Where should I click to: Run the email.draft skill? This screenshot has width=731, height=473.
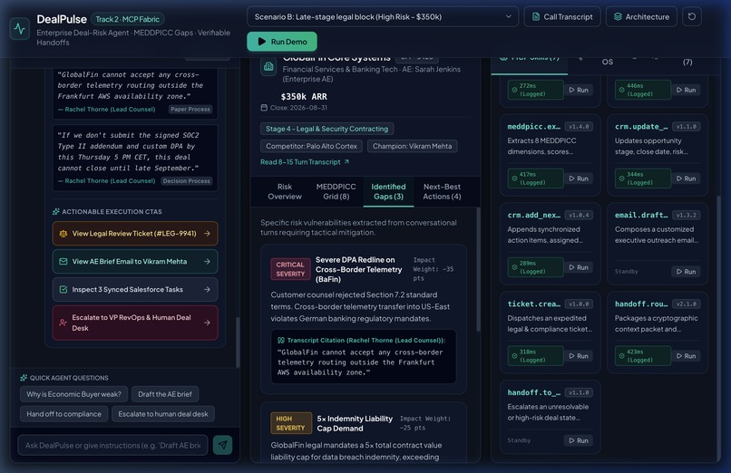coord(686,272)
